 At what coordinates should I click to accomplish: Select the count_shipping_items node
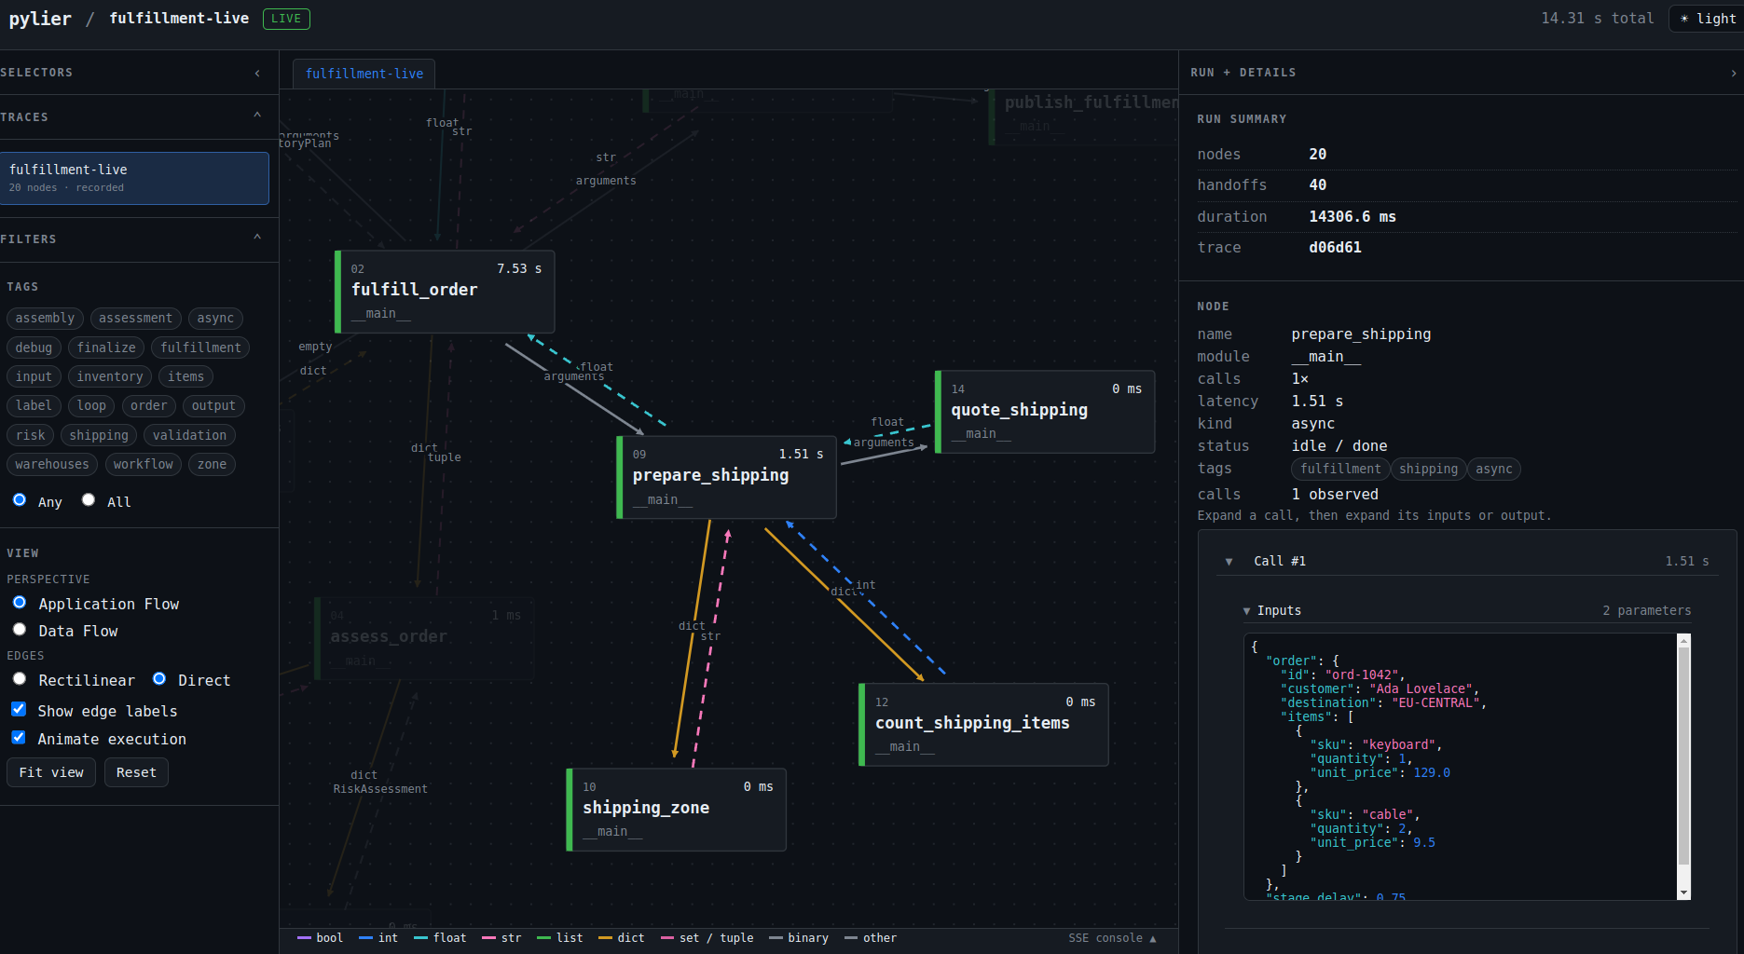(983, 725)
